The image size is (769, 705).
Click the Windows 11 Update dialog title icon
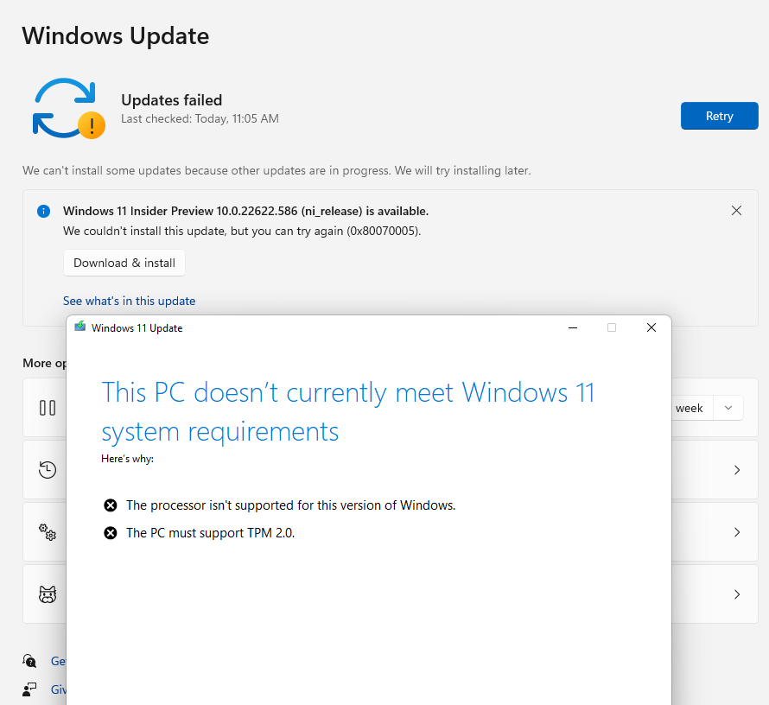(80, 327)
